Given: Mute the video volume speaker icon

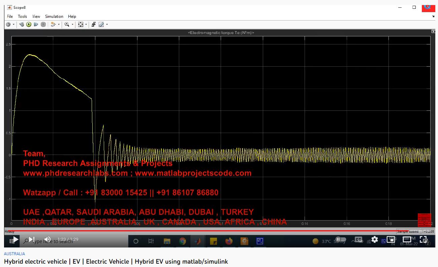Looking at the screenshot, I should coord(48,240).
